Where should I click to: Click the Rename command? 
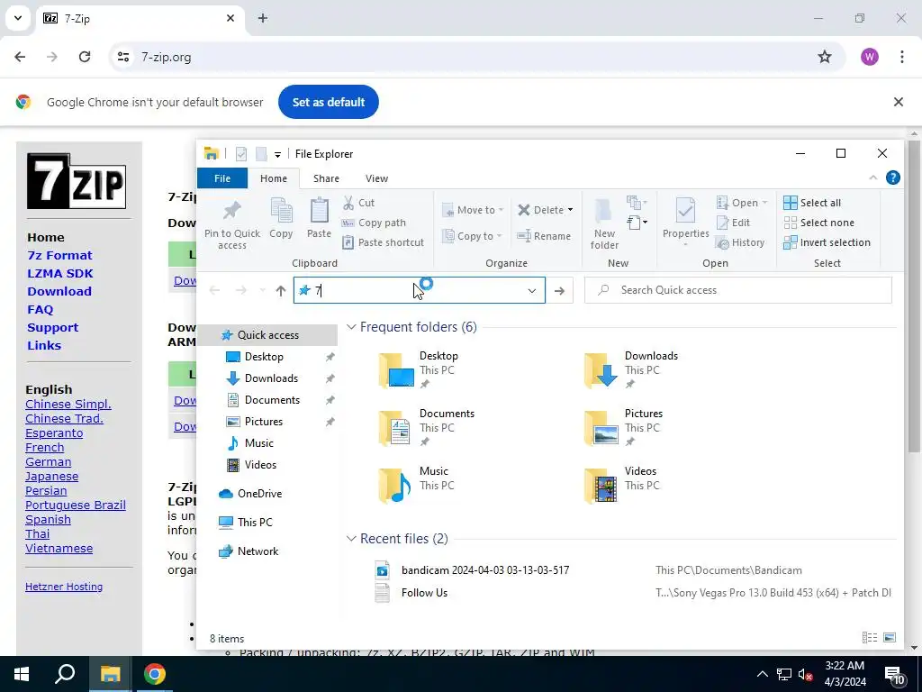tap(544, 236)
